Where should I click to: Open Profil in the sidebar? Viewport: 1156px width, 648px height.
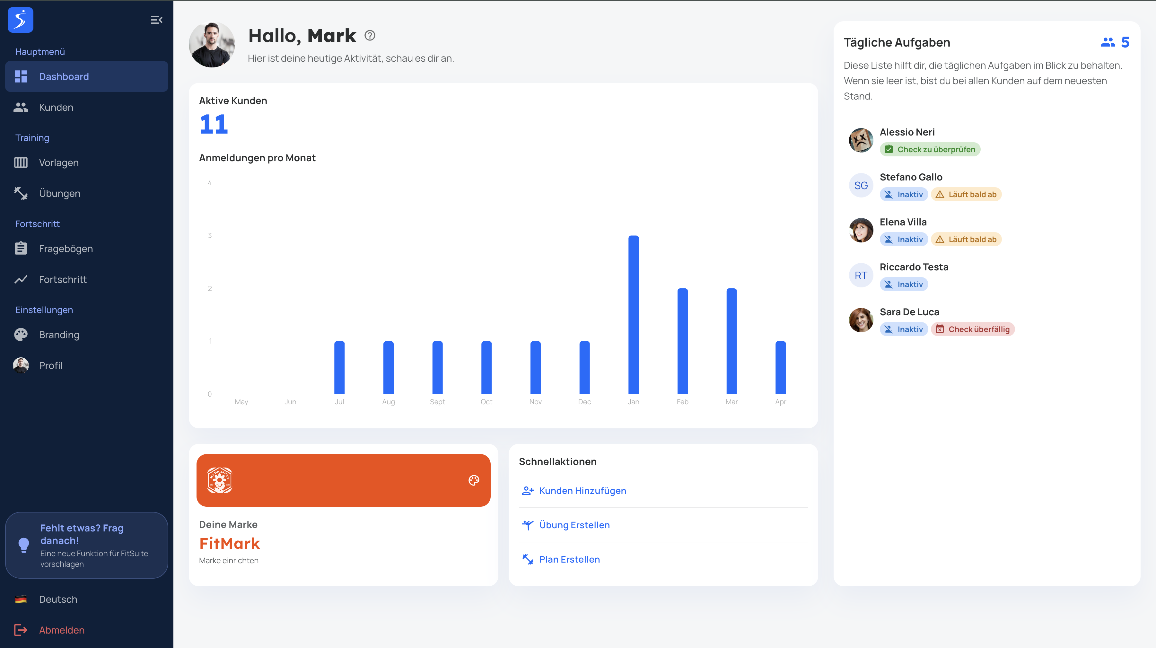(x=87, y=365)
